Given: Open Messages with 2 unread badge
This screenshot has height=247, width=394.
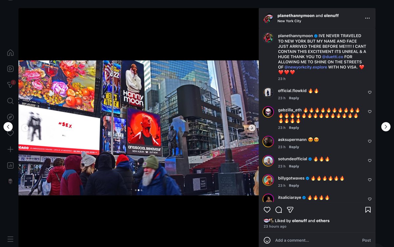Looking at the screenshot, I should pos(11,85).
